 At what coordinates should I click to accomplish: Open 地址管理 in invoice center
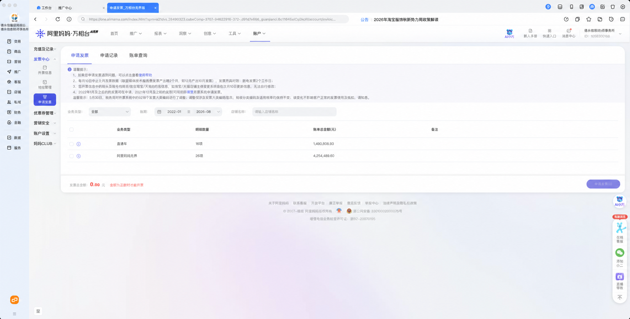pos(45,84)
